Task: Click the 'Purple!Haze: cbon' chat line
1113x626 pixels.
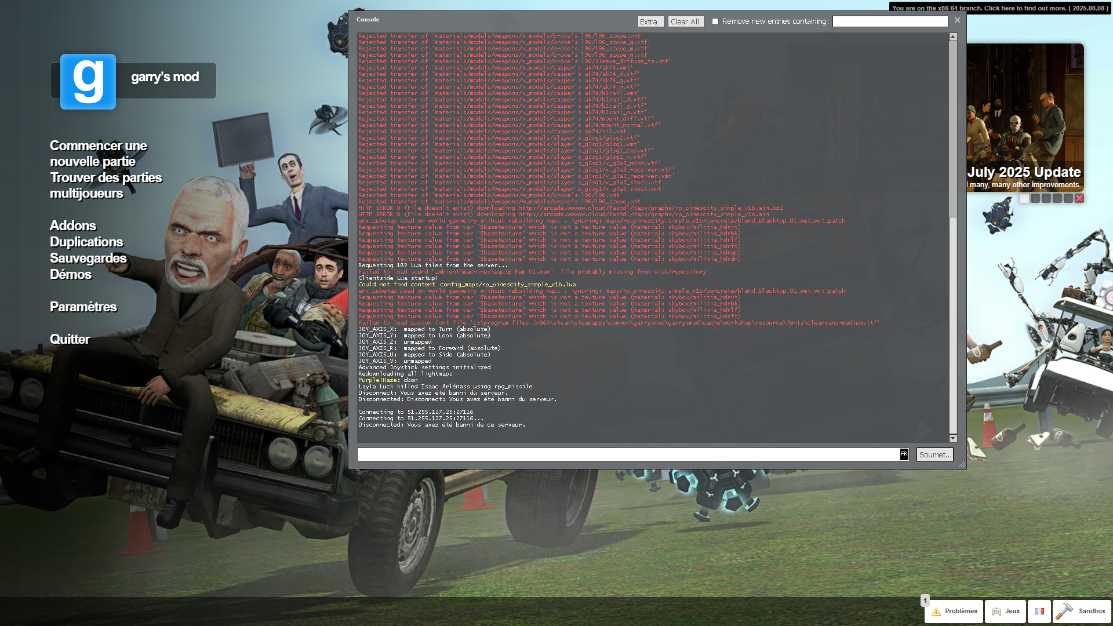Action: click(x=388, y=380)
